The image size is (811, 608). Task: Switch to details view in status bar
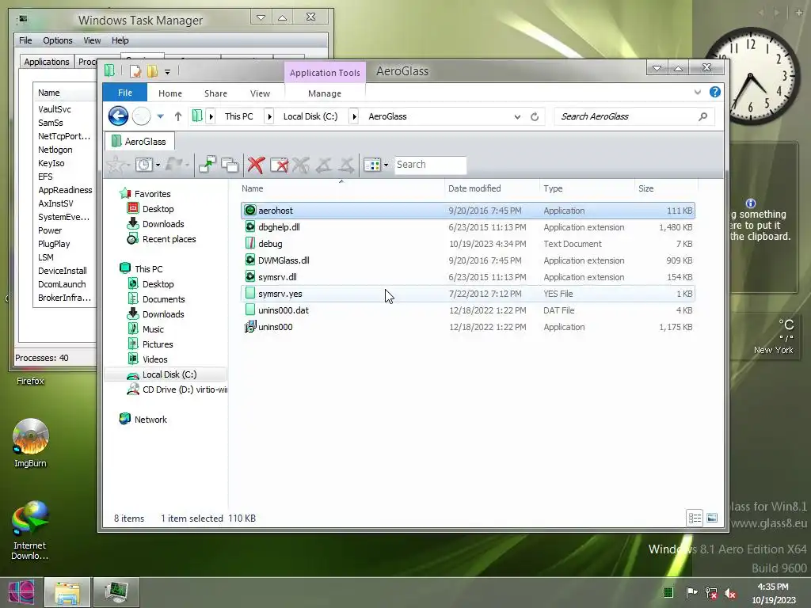(695, 518)
